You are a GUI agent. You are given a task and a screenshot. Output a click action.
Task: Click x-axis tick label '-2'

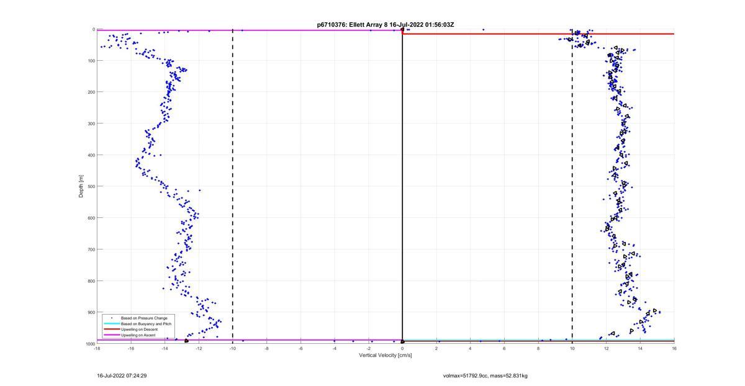369,348
